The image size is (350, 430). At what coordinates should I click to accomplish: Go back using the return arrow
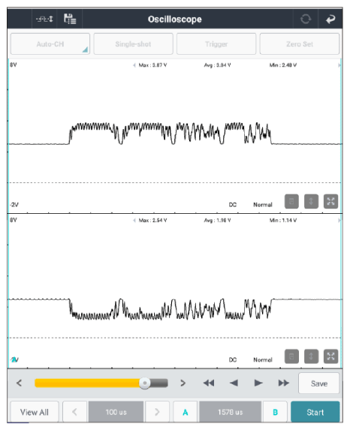click(x=330, y=20)
